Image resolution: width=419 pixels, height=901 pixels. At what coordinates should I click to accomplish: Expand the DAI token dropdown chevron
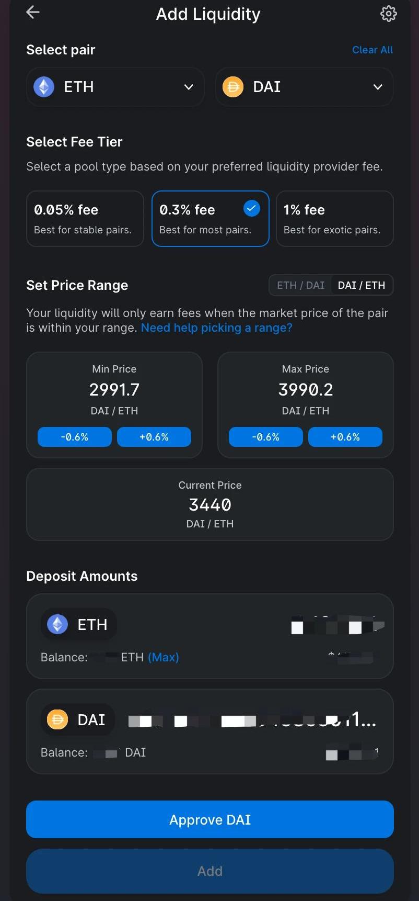tap(378, 87)
